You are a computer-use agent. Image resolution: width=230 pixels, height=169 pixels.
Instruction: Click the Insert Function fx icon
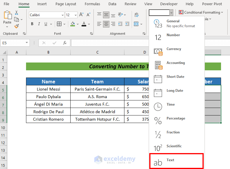click(x=65, y=43)
